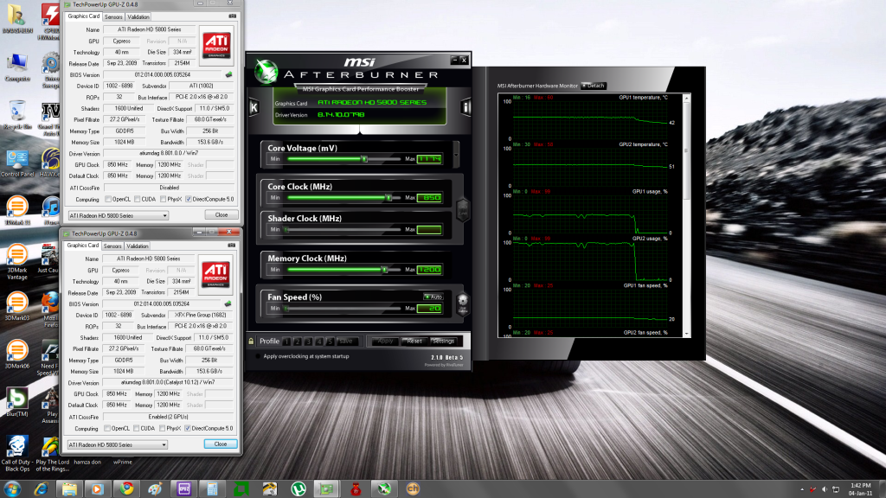Switch to Validation tab in upper GPU-Z
The height and width of the screenshot is (498, 886).
138,17
